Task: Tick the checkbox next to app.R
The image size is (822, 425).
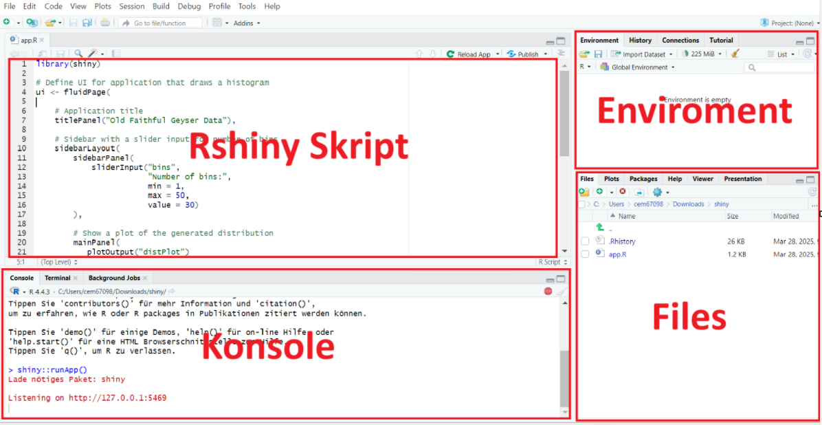Action: click(584, 254)
